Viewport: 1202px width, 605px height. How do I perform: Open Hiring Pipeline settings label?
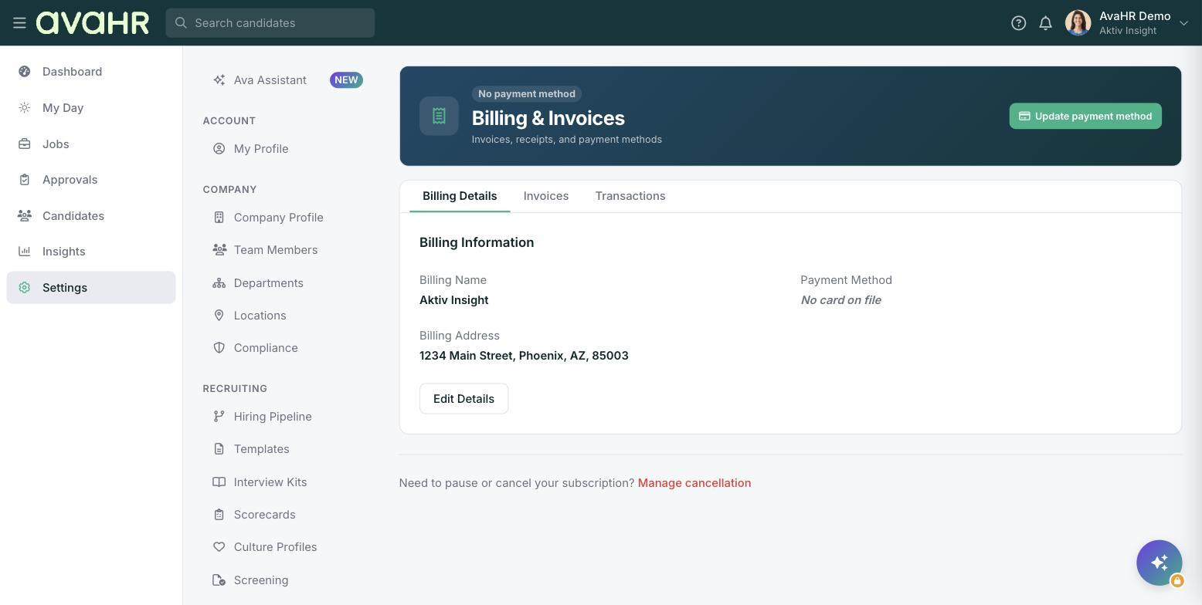[273, 417]
